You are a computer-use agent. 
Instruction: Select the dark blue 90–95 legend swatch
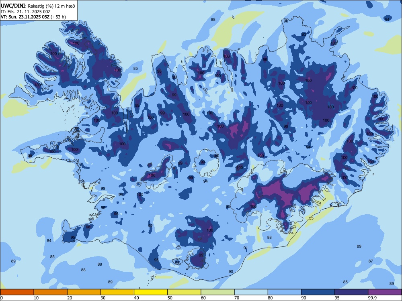318,292
